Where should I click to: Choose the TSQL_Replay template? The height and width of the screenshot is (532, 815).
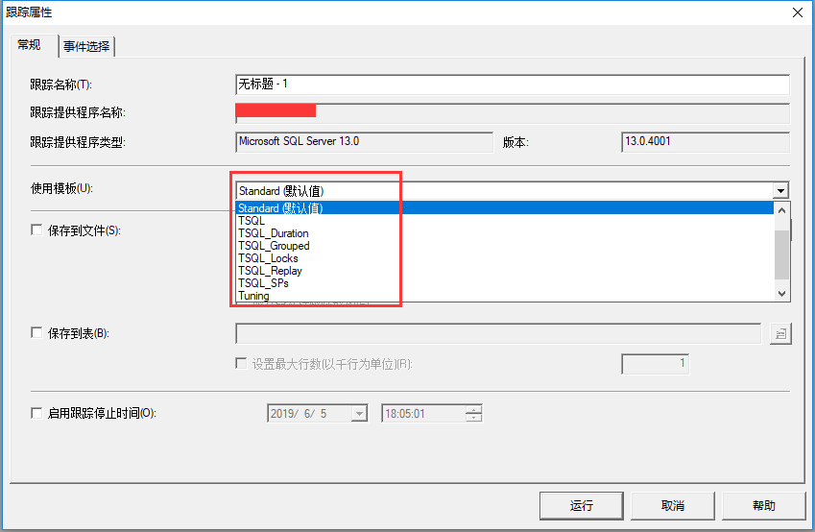505,271
